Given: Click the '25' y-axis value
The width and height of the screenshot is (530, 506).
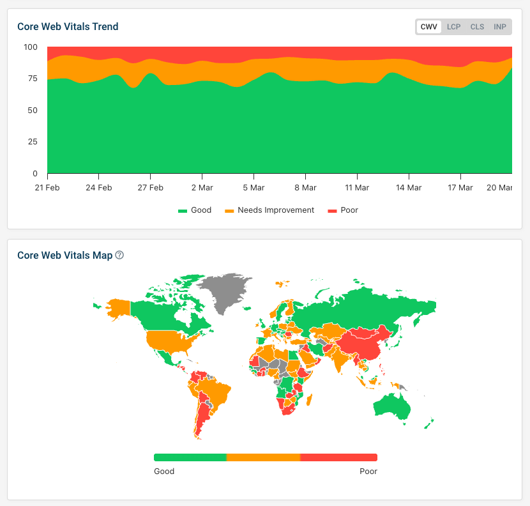Looking at the screenshot, I should click(33, 142).
